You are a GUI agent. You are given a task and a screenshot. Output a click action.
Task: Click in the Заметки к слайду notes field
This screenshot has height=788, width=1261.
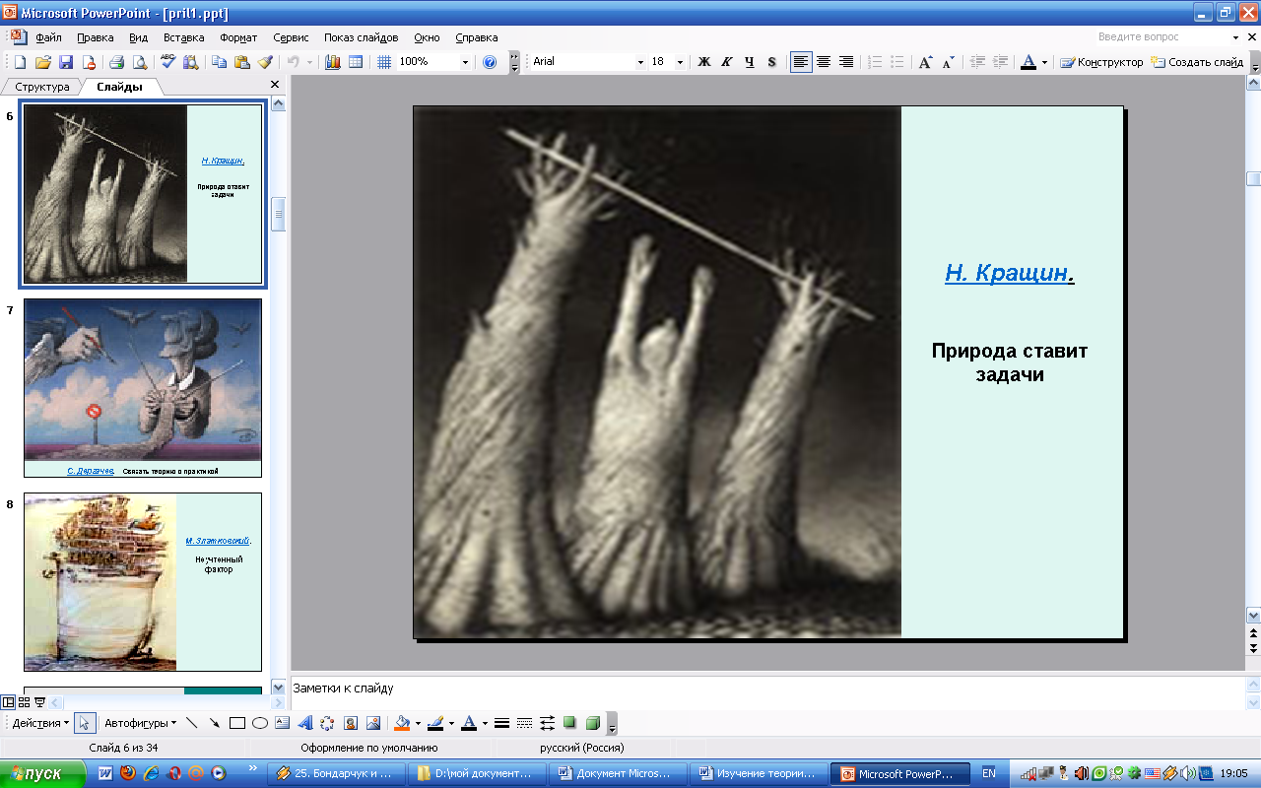768,689
